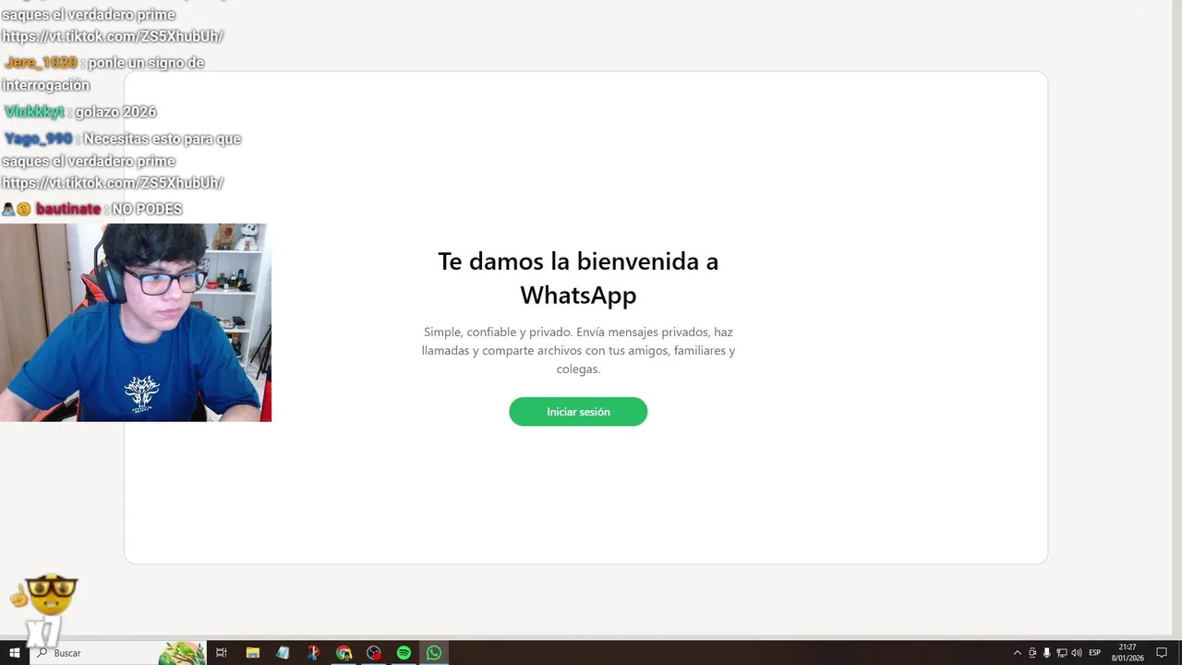This screenshot has height=665, width=1182.
Task: Click the 'Te damos la bienvenida a WhatsApp' heading
Action: click(x=578, y=278)
